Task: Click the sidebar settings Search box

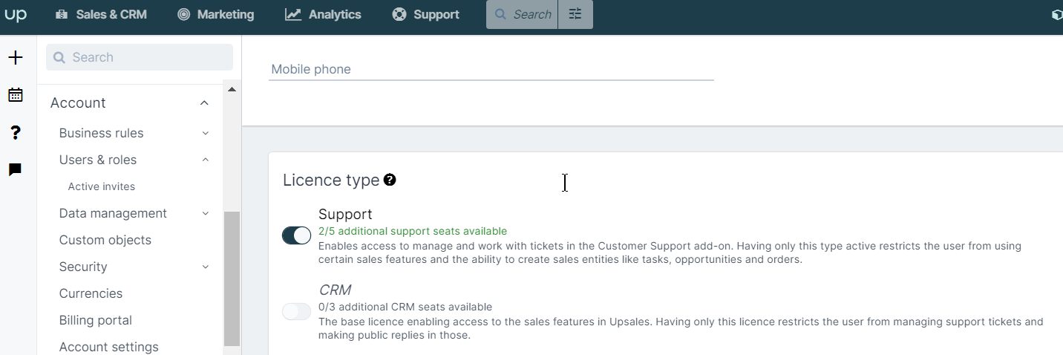Action: coord(140,57)
